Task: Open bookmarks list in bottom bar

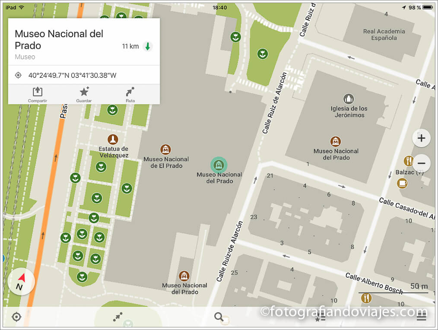Action: pyautogui.click(x=320, y=317)
